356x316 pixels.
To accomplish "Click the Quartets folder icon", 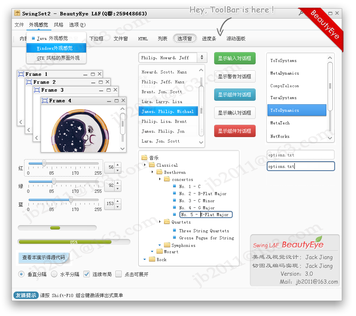I will (x=167, y=222).
